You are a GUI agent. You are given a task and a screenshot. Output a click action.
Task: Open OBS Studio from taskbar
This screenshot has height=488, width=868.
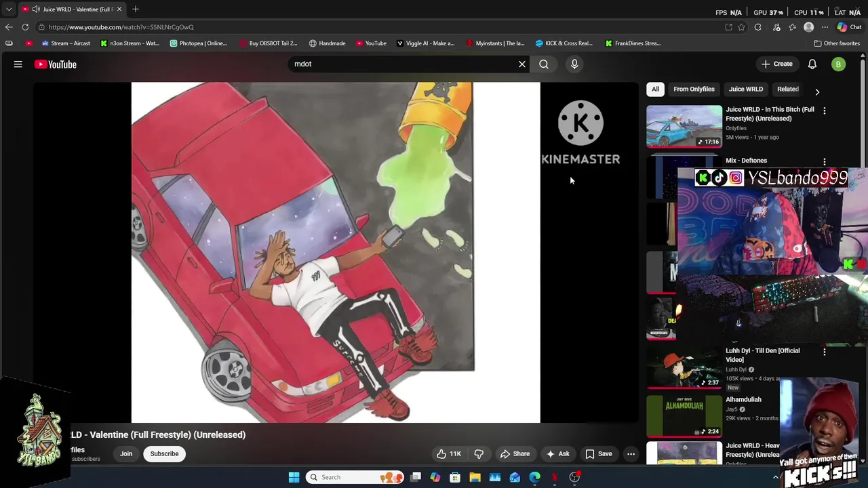(574, 477)
